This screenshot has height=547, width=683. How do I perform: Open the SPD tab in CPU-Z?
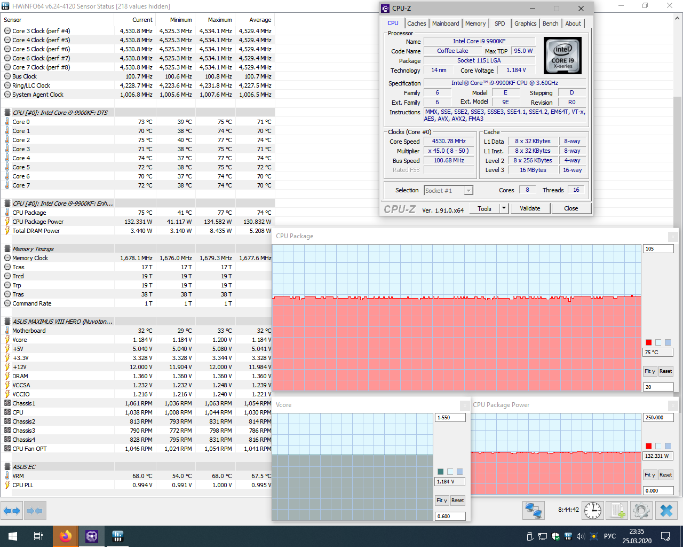point(499,24)
